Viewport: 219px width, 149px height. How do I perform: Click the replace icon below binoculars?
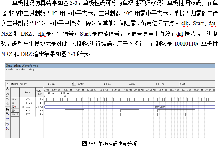[8, 114]
